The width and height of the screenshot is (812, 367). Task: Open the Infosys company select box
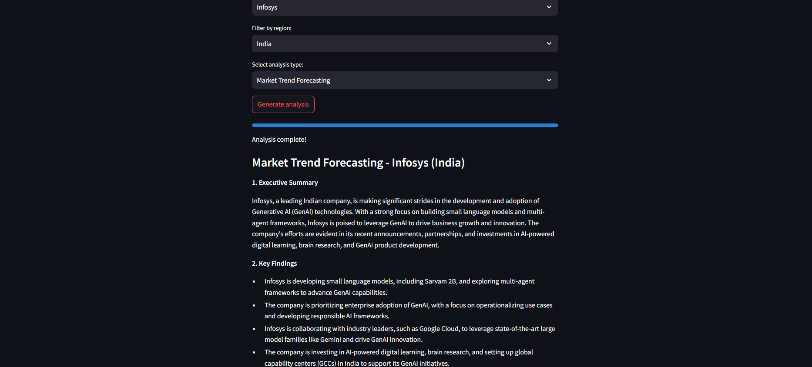tap(405, 7)
